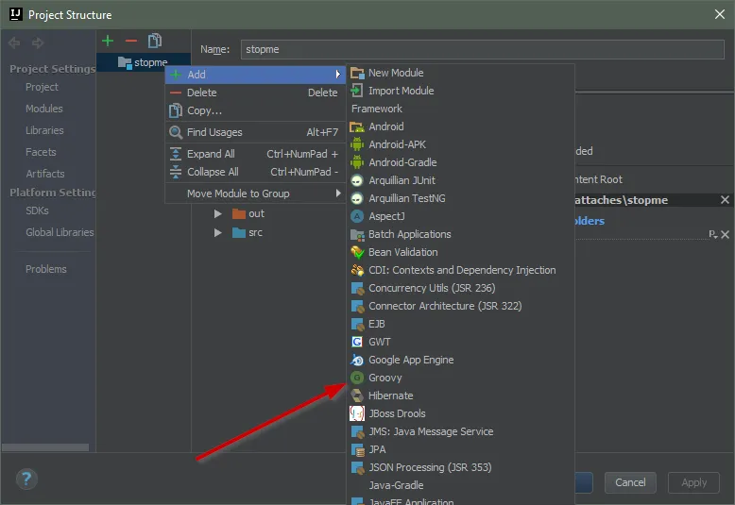Remove the stopme content root entry
The width and height of the screenshot is (735, 505).
(725, 200)
